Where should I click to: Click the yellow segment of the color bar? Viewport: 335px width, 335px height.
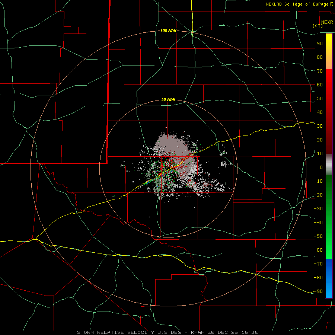click(x=329, y=51)
